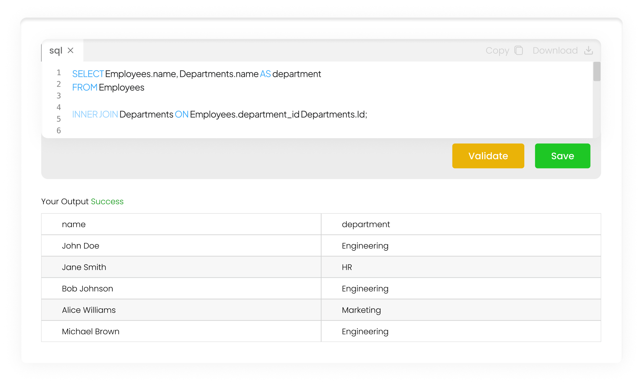The width and height of the screenshot is (643, 386).
Task: Close the sql tab with the X icon
Action: click(71, 51)
